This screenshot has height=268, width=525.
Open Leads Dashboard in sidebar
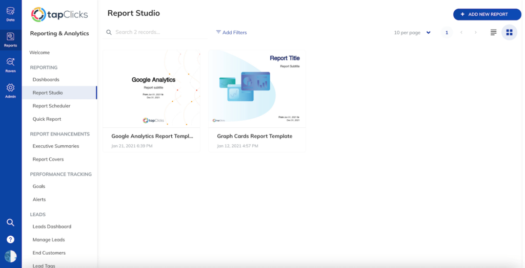(x=52, y=227)
